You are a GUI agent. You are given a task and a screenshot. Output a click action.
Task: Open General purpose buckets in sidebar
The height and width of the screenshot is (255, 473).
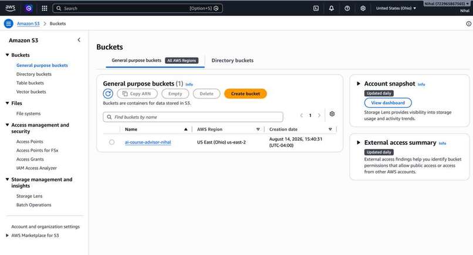click(42, 65)
